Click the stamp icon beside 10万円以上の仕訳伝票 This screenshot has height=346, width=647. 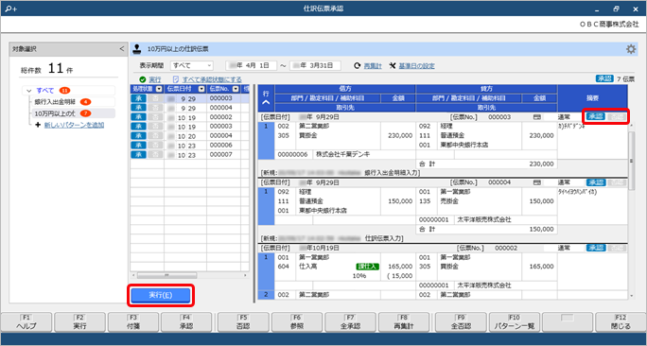point(136,49)
